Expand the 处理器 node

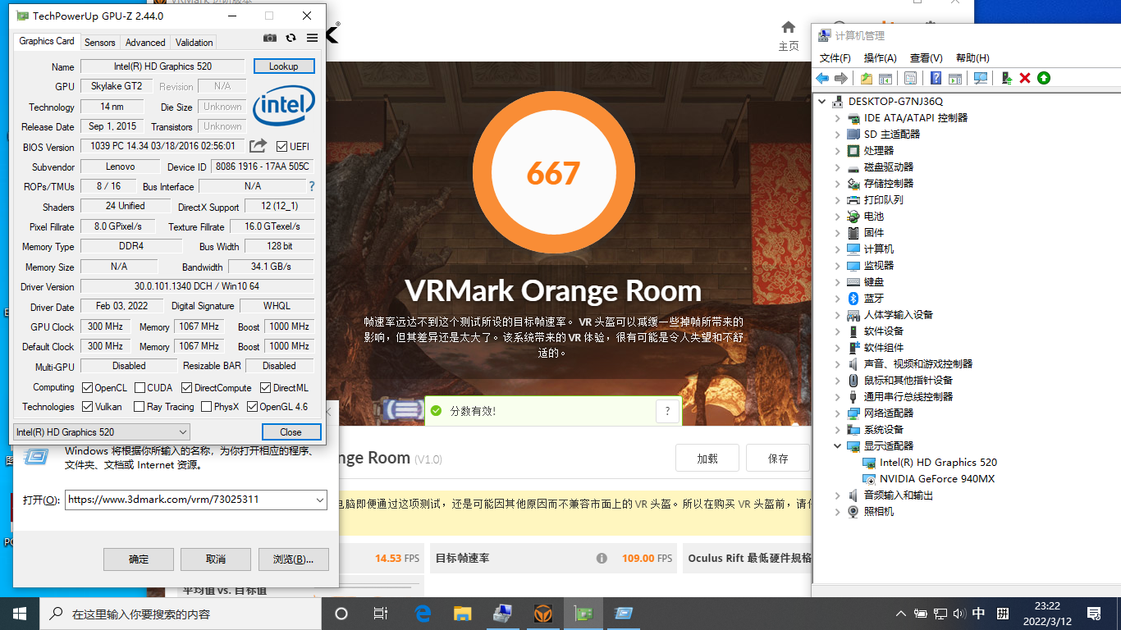(837, 151)
